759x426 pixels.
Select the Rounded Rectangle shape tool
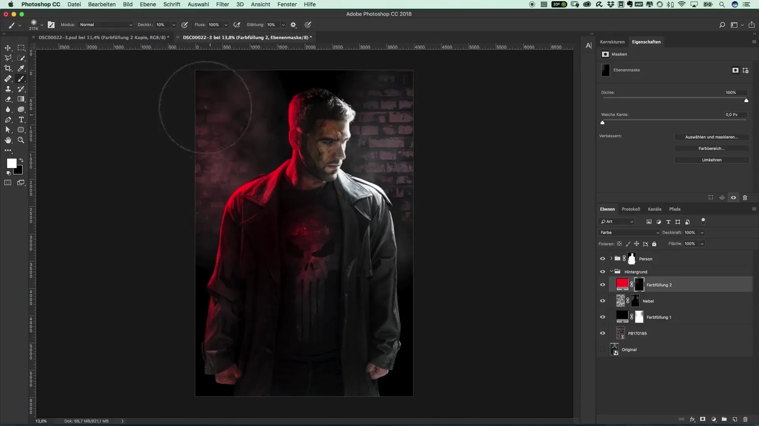(x=21, y=130)
